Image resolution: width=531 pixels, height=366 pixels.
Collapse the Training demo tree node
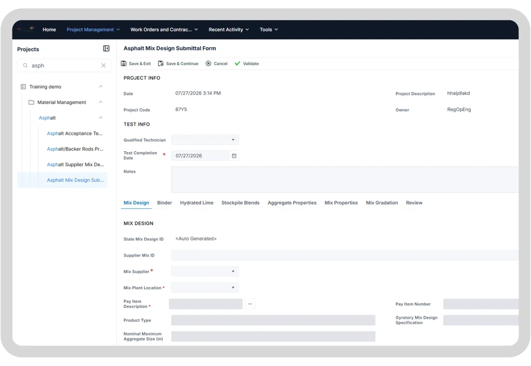(101, 86)
